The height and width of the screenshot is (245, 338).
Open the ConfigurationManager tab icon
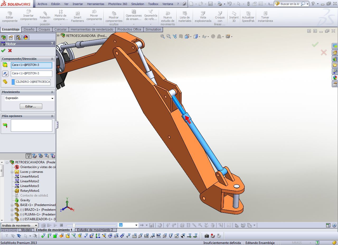(x=18, y=37)
